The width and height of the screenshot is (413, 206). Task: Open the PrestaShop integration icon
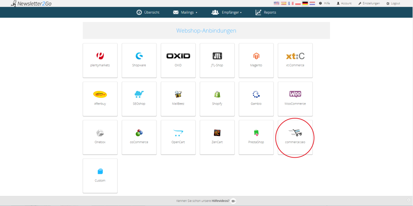click(x=256, y=133)
